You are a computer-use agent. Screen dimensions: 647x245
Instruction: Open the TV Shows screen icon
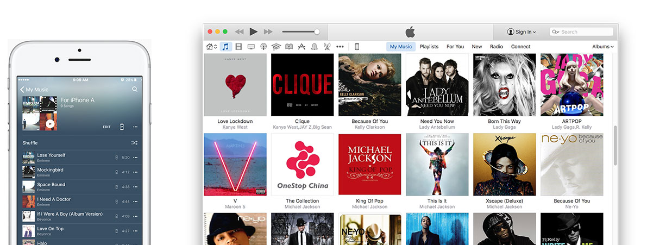251,47
